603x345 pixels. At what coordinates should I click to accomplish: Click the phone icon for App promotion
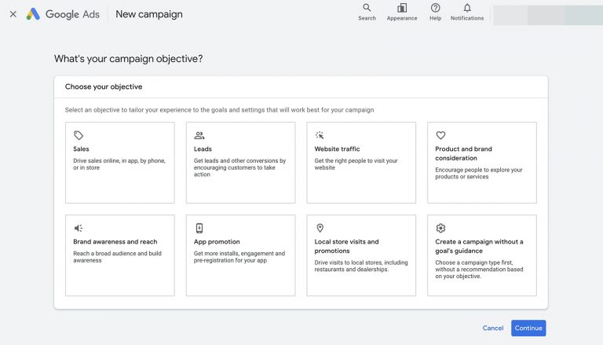[199, 228]
